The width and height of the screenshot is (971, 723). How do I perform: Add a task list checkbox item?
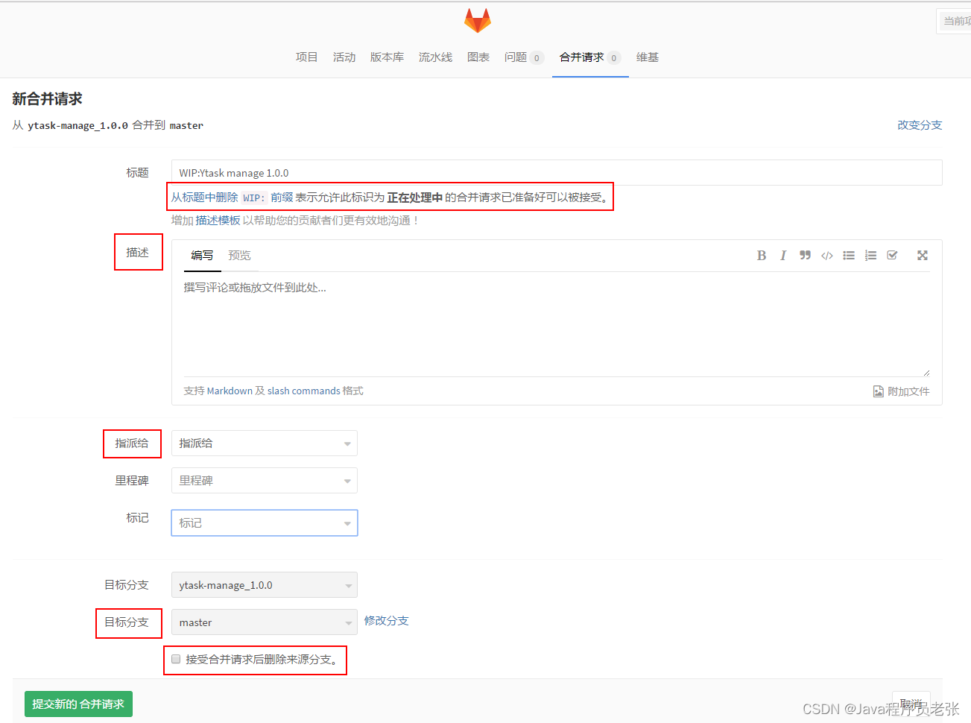pos(892,256)
